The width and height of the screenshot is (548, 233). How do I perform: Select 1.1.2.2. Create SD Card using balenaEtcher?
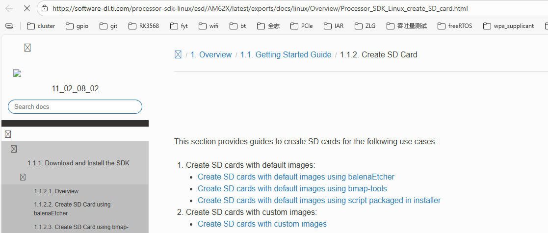(x=72, y=209)
